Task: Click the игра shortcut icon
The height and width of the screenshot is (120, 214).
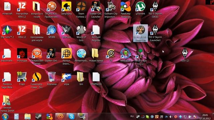Action: [67, 79]
